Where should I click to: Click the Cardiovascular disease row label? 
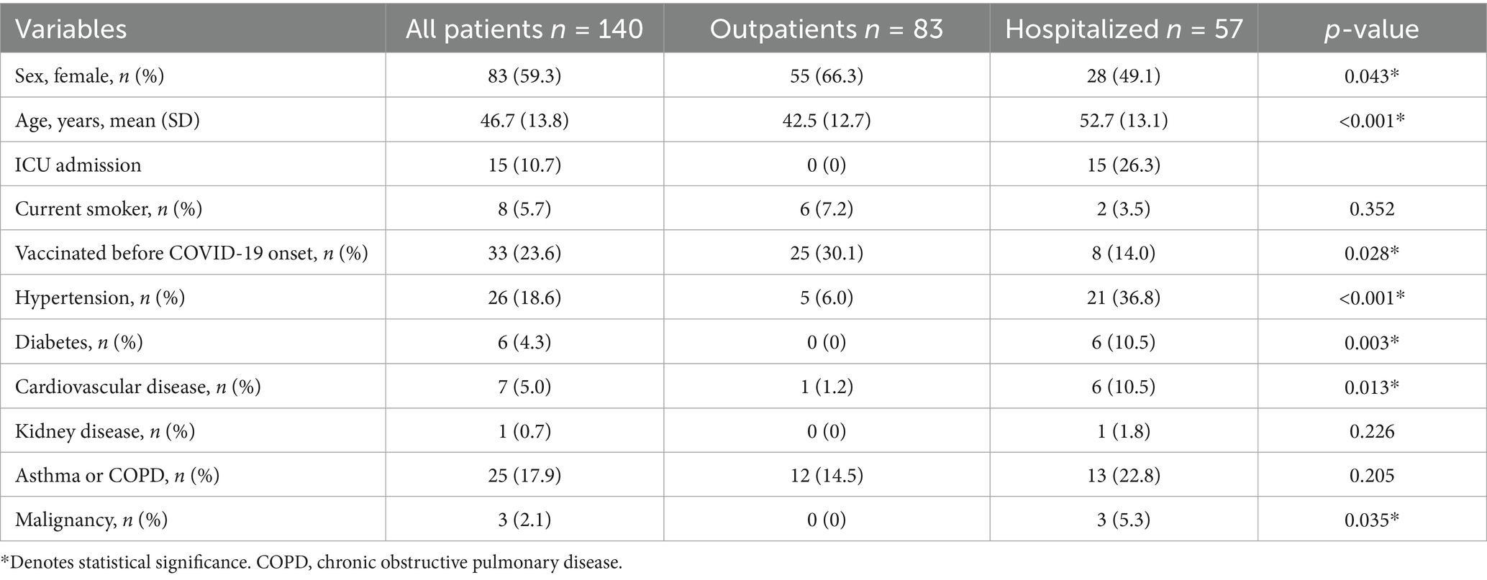137,387
